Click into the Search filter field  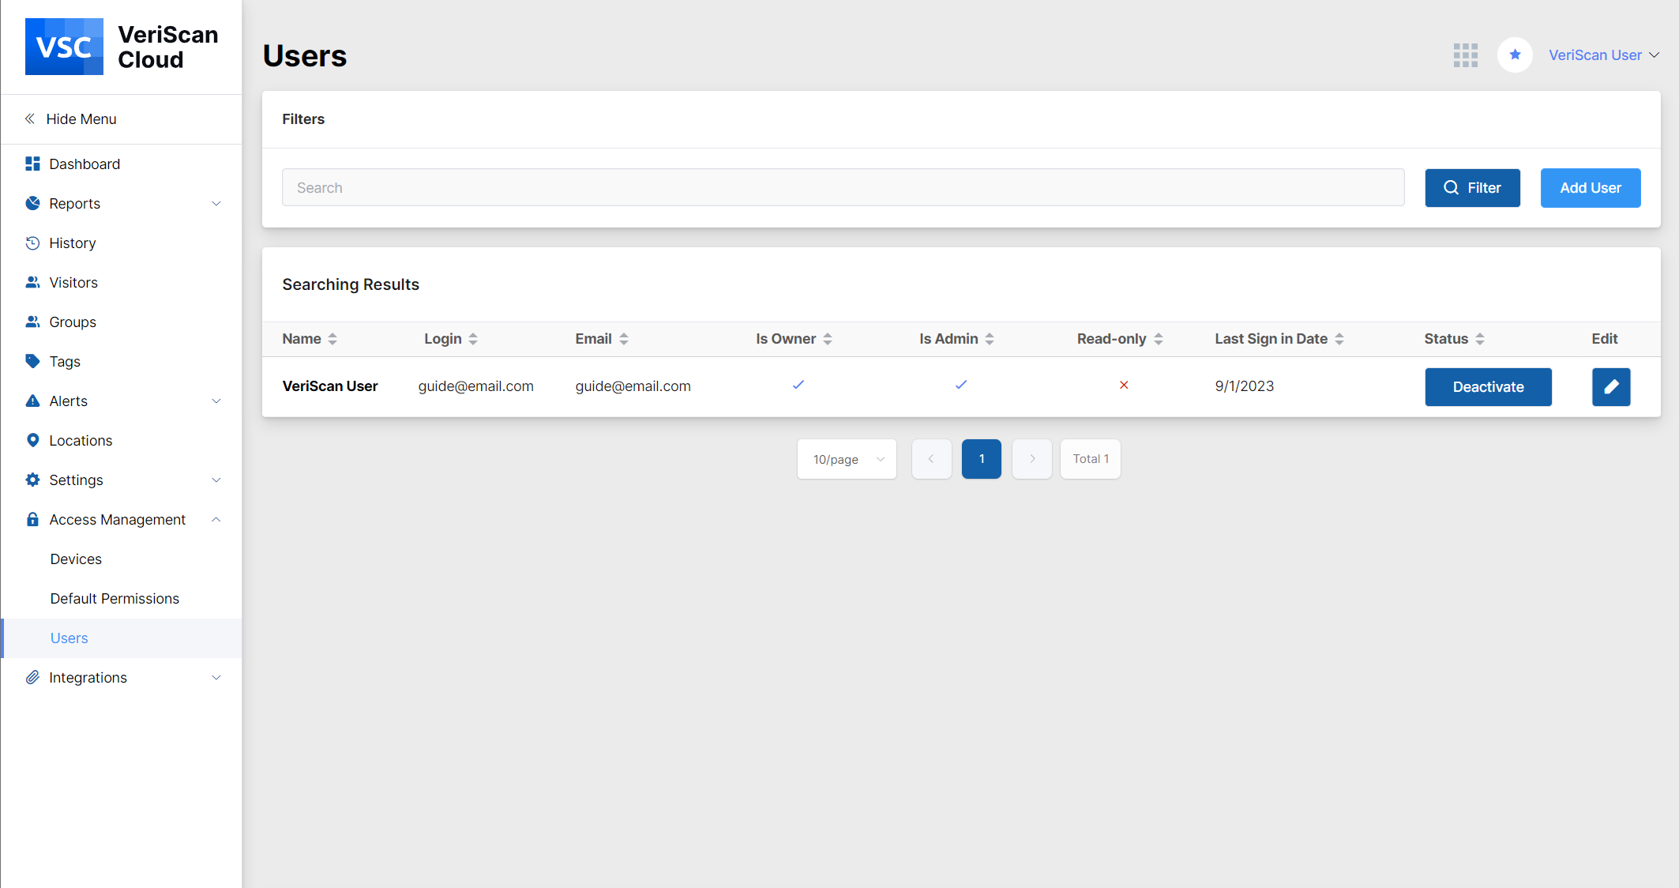843,188
